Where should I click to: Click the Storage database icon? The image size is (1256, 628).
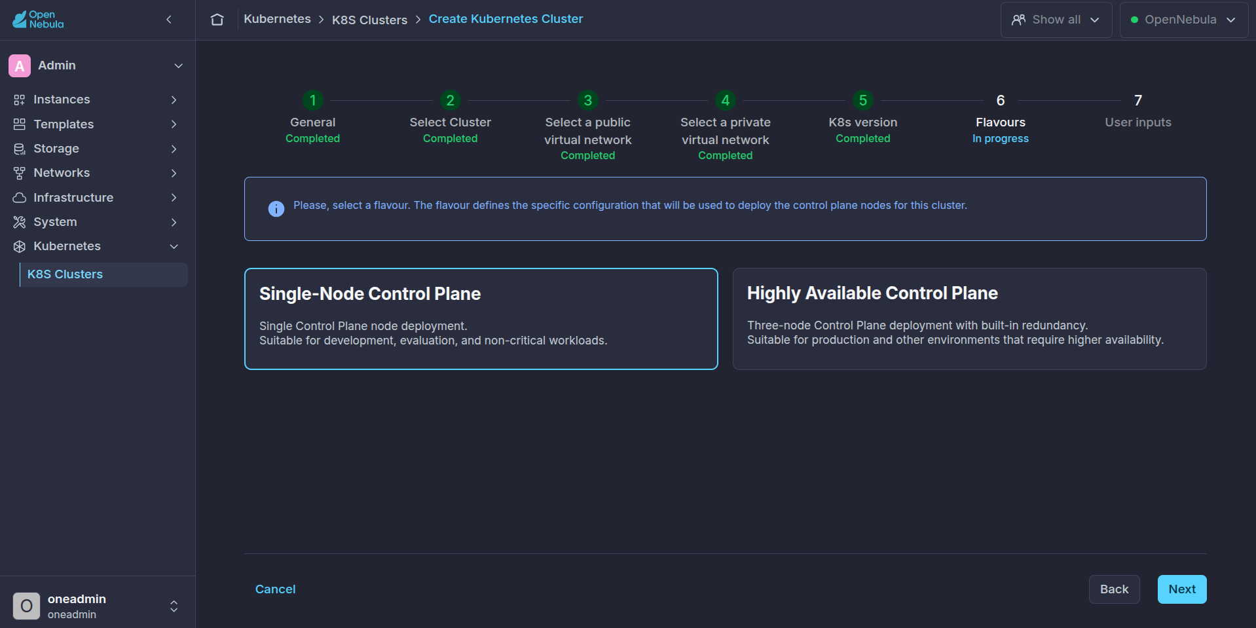coord(20,149)
